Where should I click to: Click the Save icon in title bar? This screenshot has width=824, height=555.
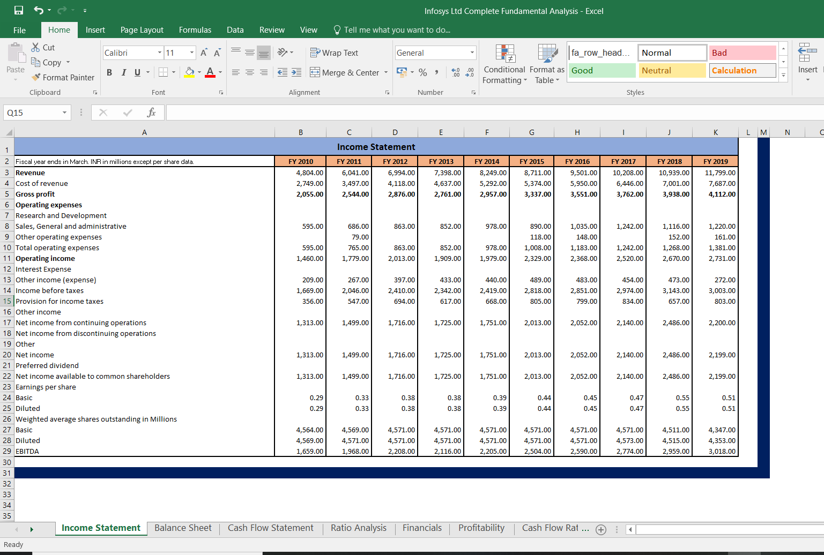tap(19, 10)
